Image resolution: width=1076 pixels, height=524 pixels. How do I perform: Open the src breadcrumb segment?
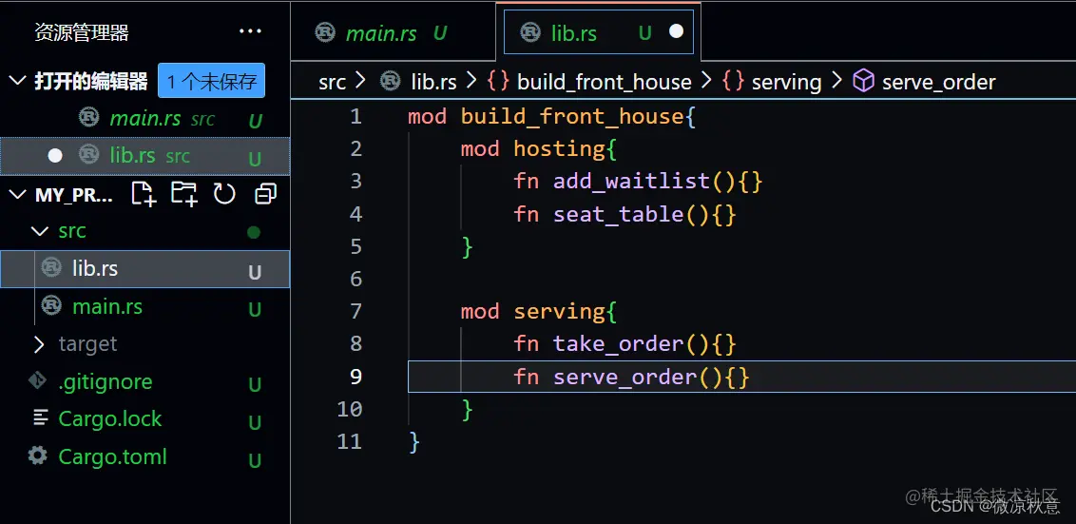coord(332,83)
